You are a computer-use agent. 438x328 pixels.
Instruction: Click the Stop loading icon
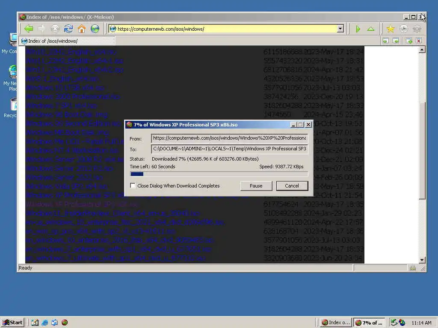(x=55, y=29)
